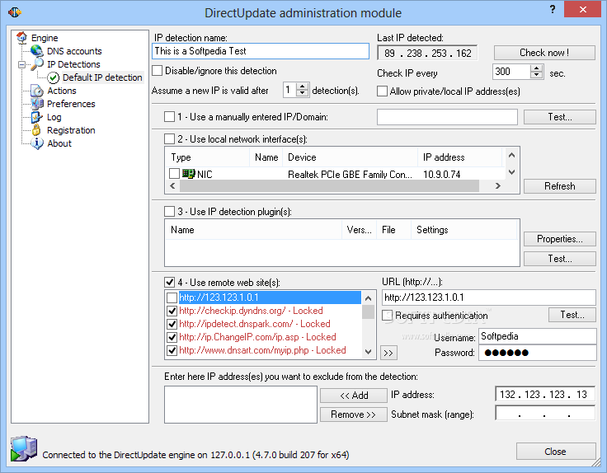Uncheck the ip.ChangeIP.com site checkbox
The image size is (607, 473).
(x=172, y=337)
